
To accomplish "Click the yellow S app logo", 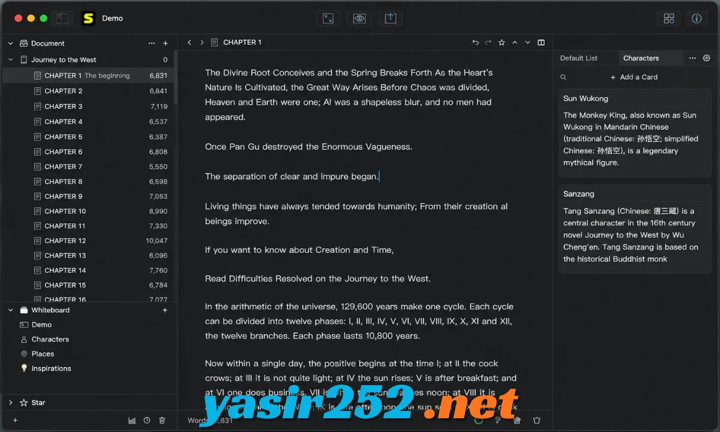I will pyautogui.click(x=88, y=19).
